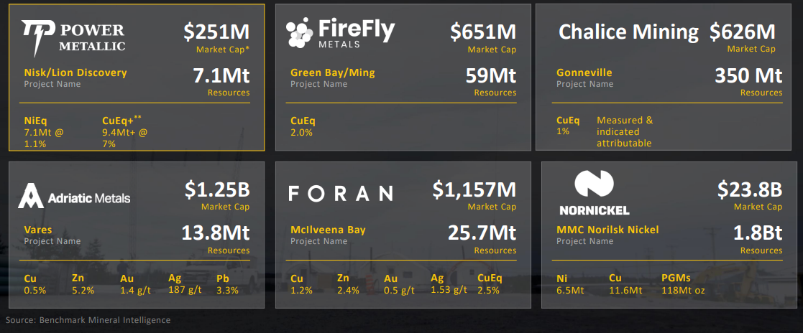Click the Ag 187 g/t grade
This screenshot has height=333, width=803.
coord(185,290)
